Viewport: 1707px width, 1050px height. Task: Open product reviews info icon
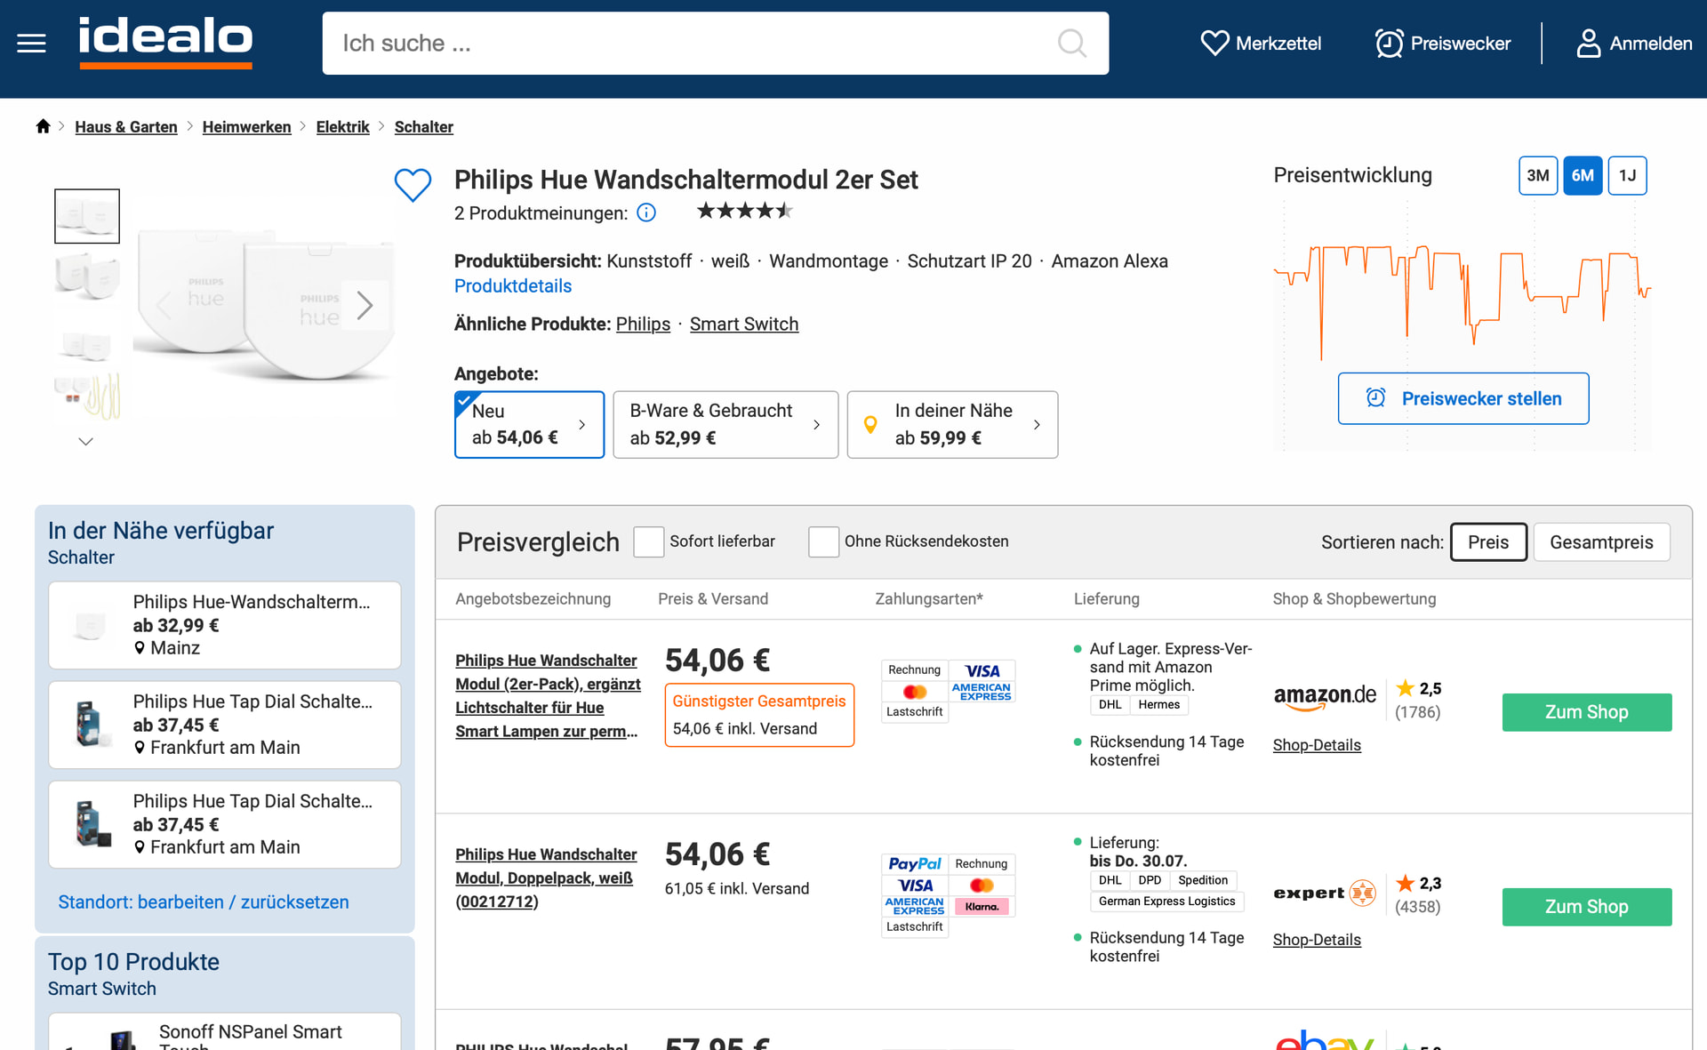646,212
